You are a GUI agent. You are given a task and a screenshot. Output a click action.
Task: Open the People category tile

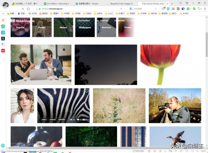coord(42,27)
